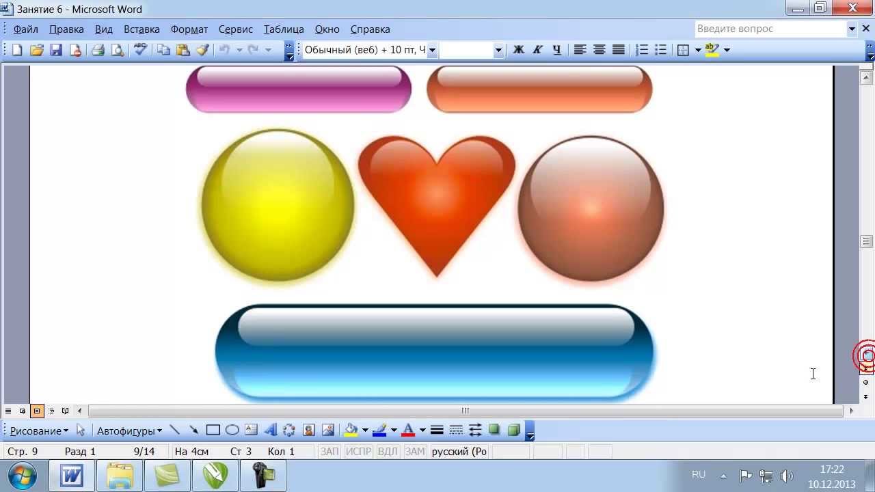Toggle ЗАМ overtype mode indicator
875x492 pixels.
(x=415, y=452)
